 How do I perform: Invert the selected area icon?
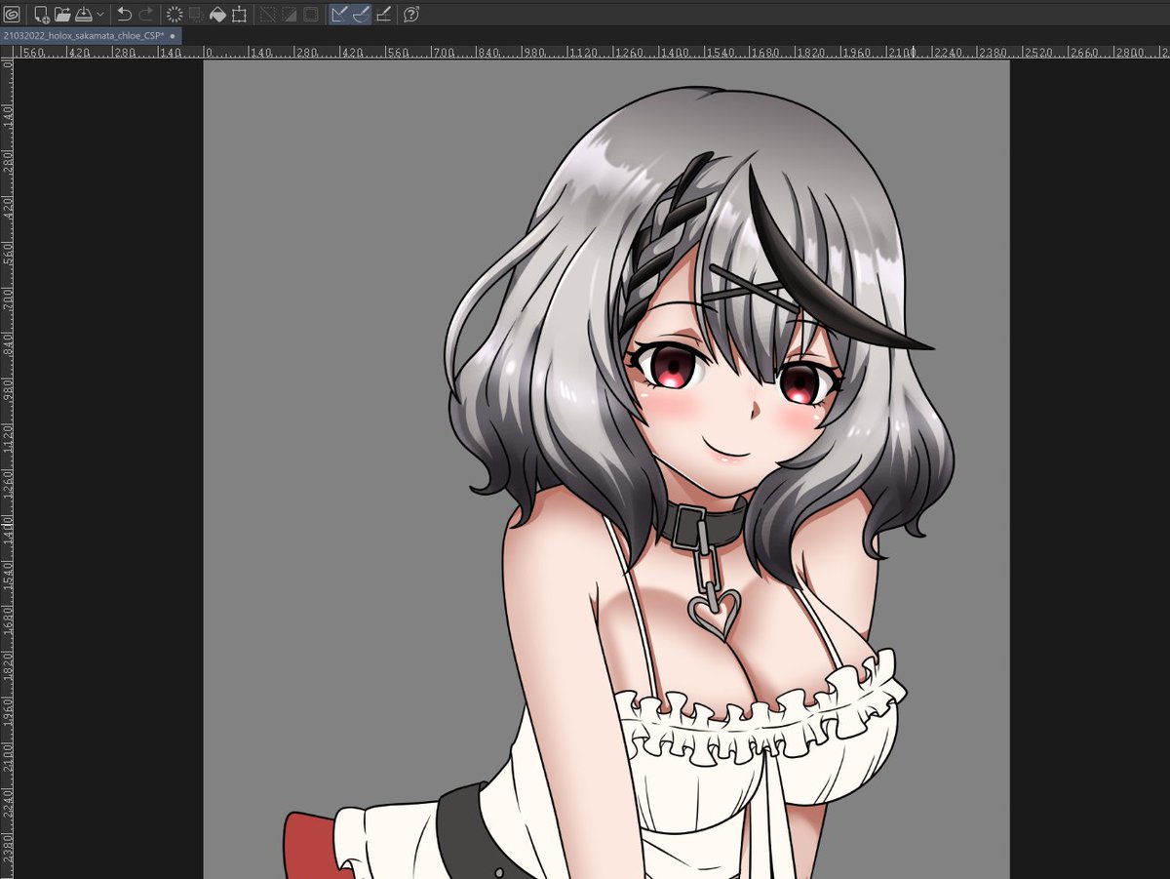[289, 14]
